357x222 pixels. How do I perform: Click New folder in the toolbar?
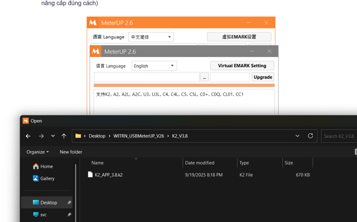[x=71, y=152]
